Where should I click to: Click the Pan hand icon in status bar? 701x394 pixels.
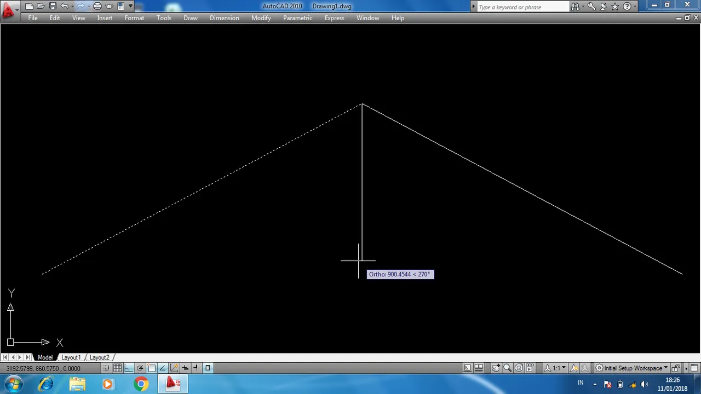tap(496, 368)
